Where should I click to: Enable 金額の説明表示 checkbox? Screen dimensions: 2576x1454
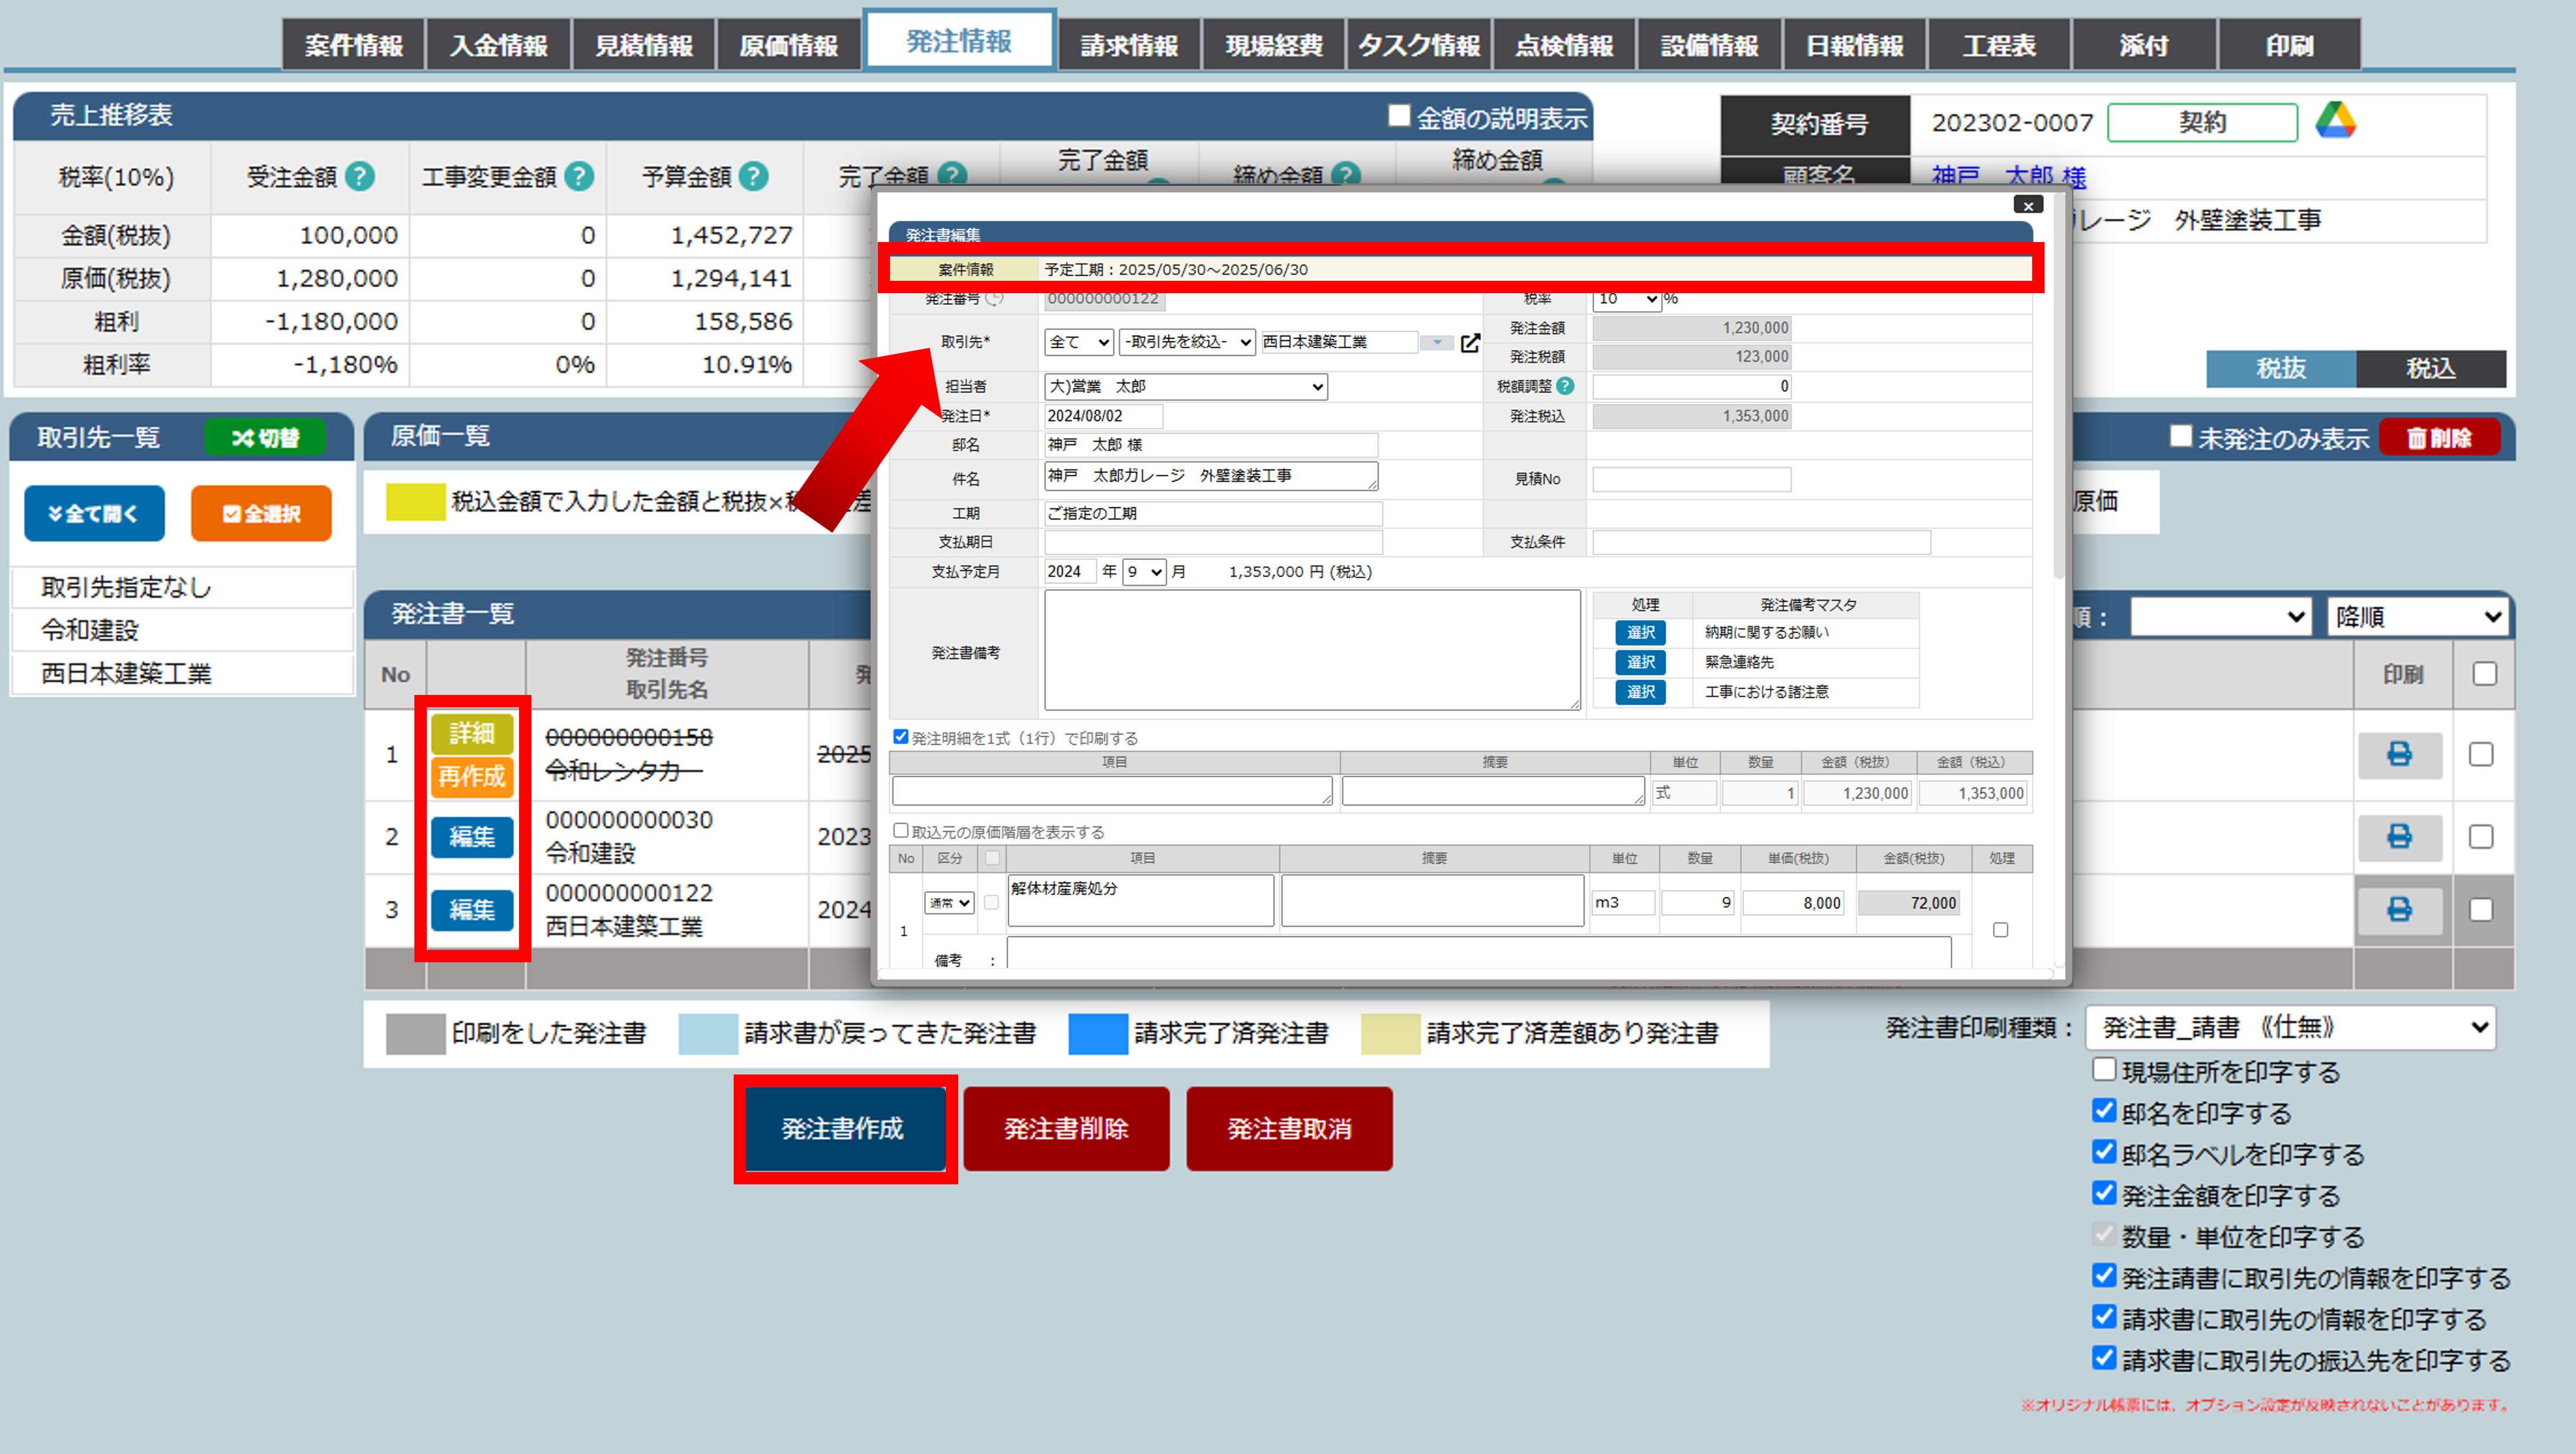[x=1399, y=117]
